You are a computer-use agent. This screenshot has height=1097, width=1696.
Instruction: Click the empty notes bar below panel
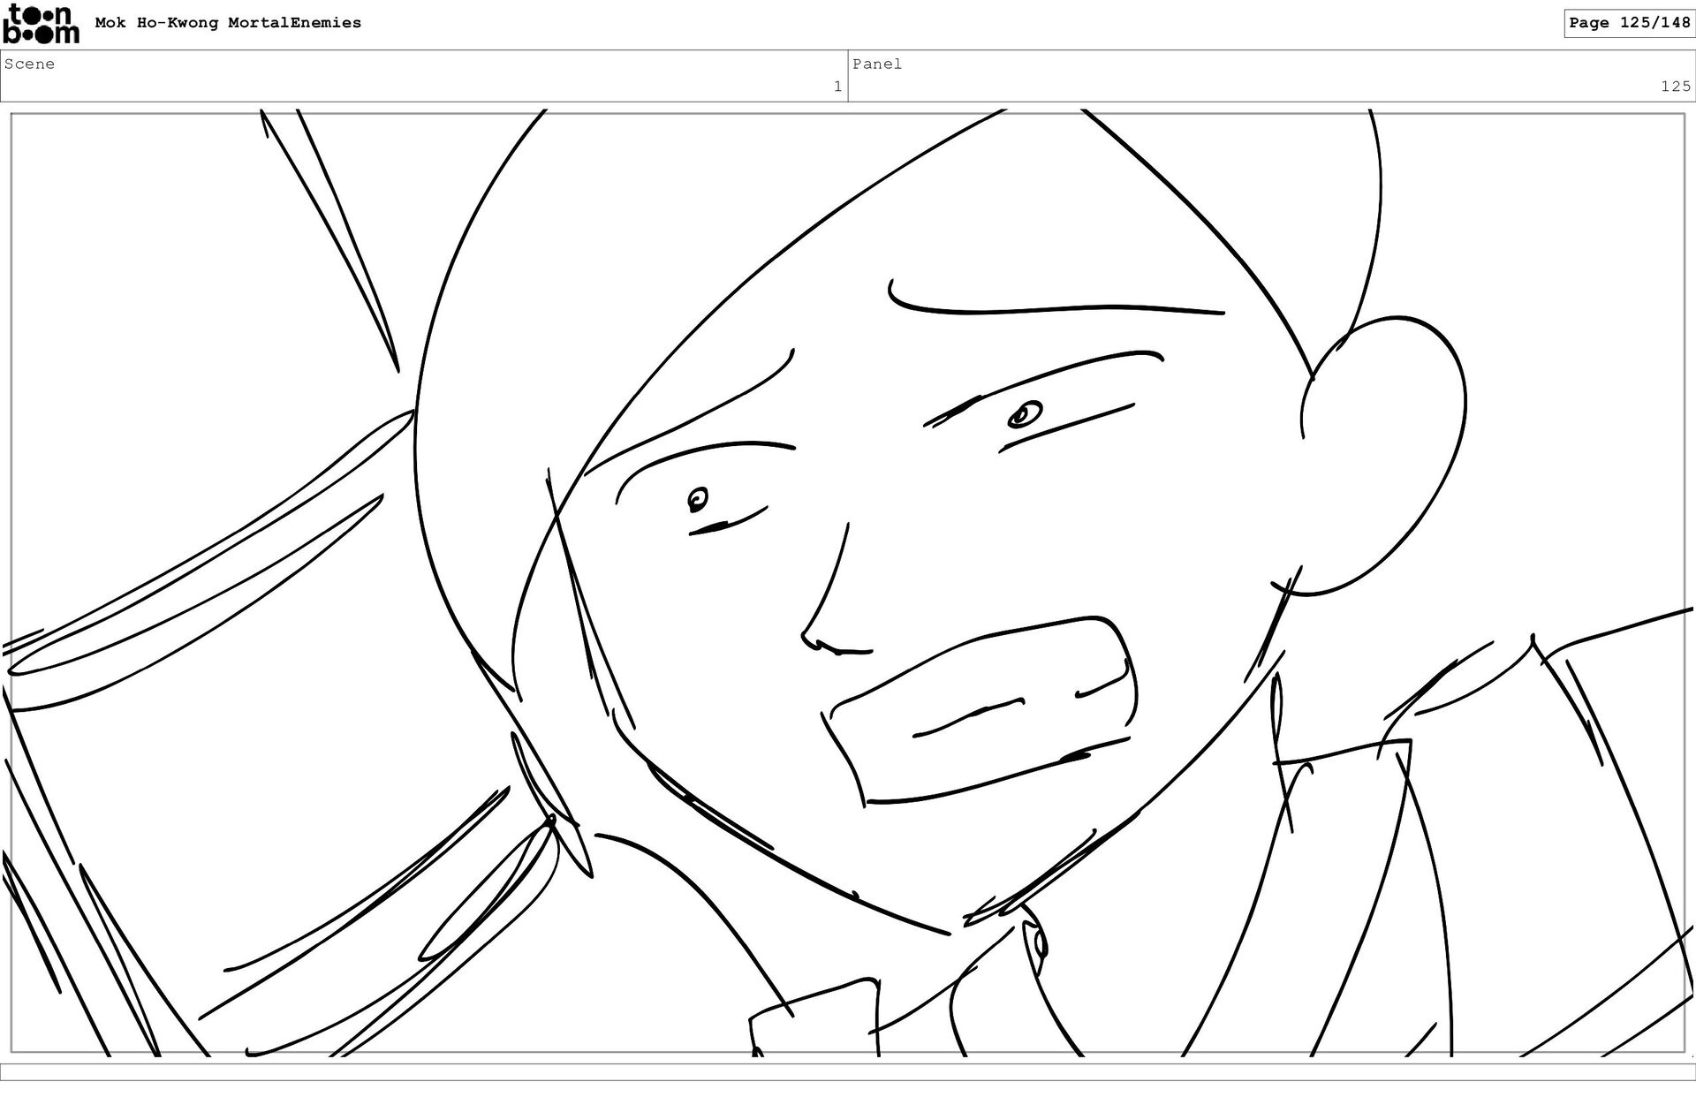pyautogui.click(x=848, y=1071)
